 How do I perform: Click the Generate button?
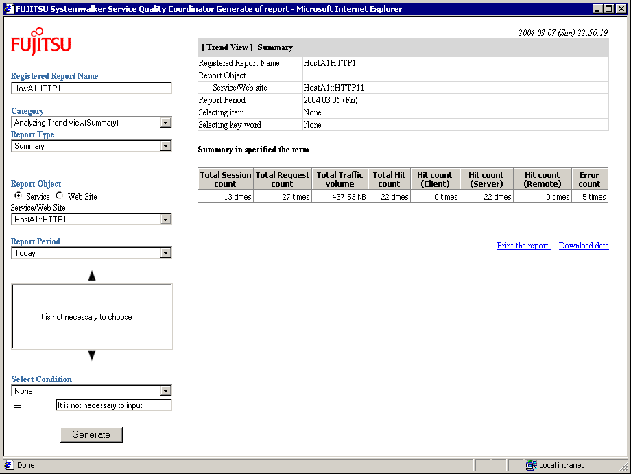91,435
